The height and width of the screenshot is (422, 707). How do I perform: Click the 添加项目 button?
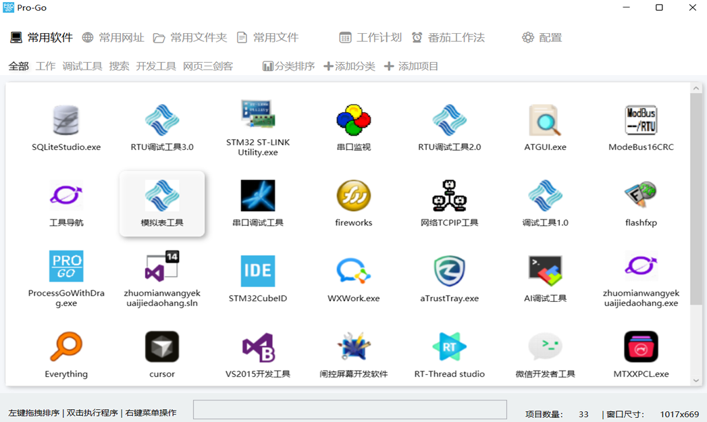[x=409, y=66]
